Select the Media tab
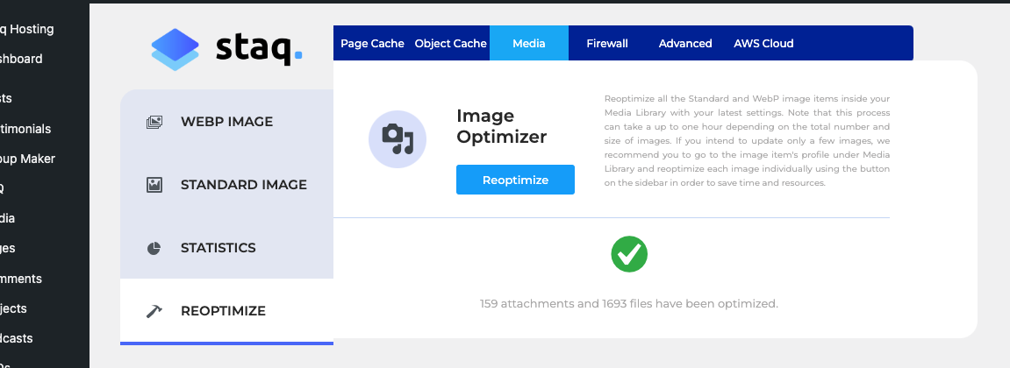This screenshot has height=368, width=1010. (529, 43)
